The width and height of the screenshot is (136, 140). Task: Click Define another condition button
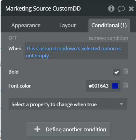(x=68, y=129)
